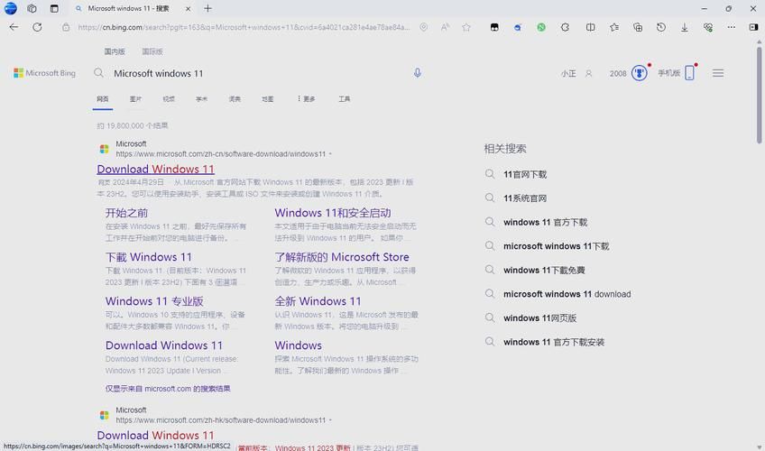Screen dimensions: 765x451
Task: Open the Collections icon
Action: 638,27
